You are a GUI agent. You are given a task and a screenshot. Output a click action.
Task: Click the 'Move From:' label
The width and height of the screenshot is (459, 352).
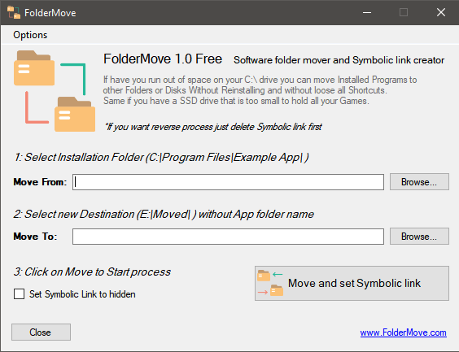(x=40, y=182)
